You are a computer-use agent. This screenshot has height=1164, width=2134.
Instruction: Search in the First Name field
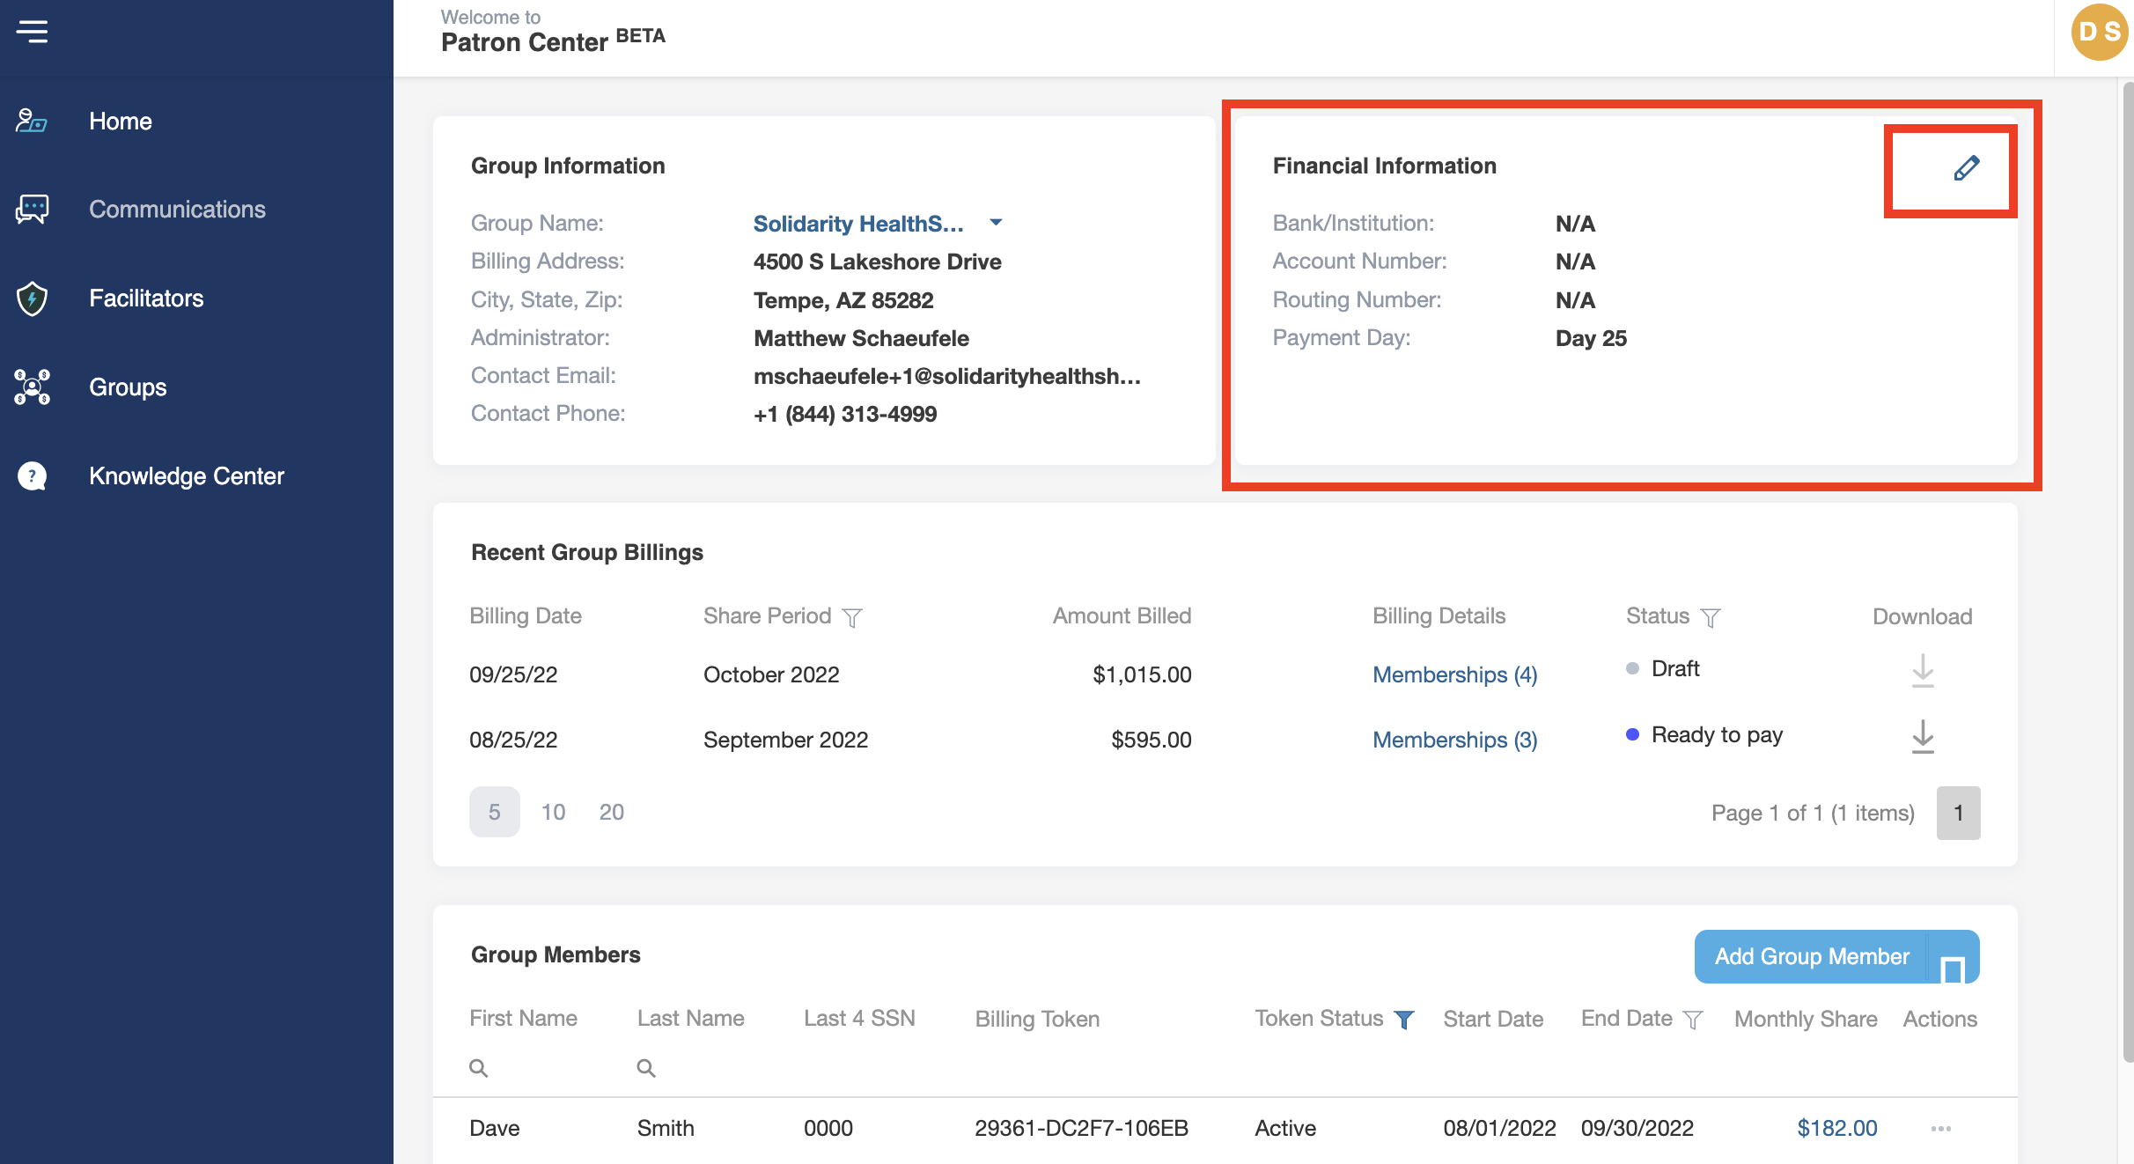pyautogui.click(x=528, y=1068)
